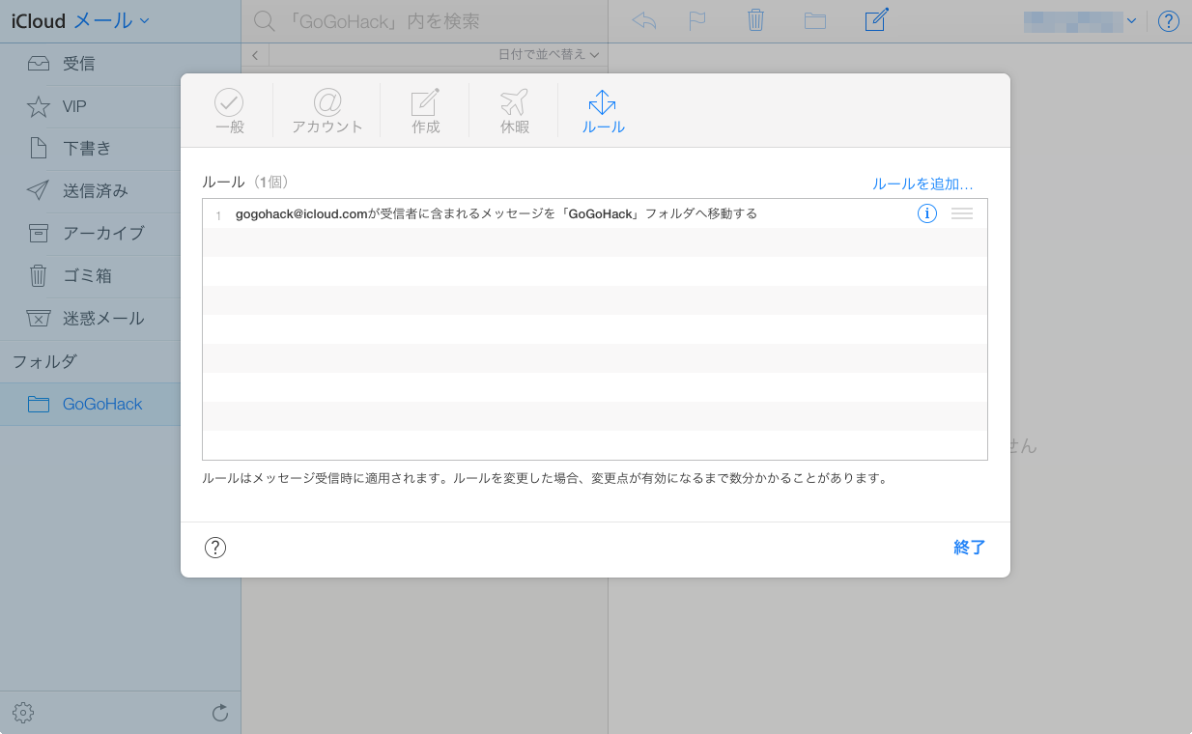Select the ルール rules tab

(603, 111)
